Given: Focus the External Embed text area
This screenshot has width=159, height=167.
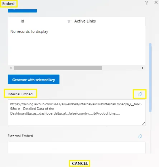Looking at the screenshot, I should [x=77, y=147].
